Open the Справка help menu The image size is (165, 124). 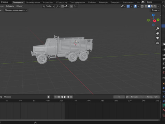tap(4, 2)
